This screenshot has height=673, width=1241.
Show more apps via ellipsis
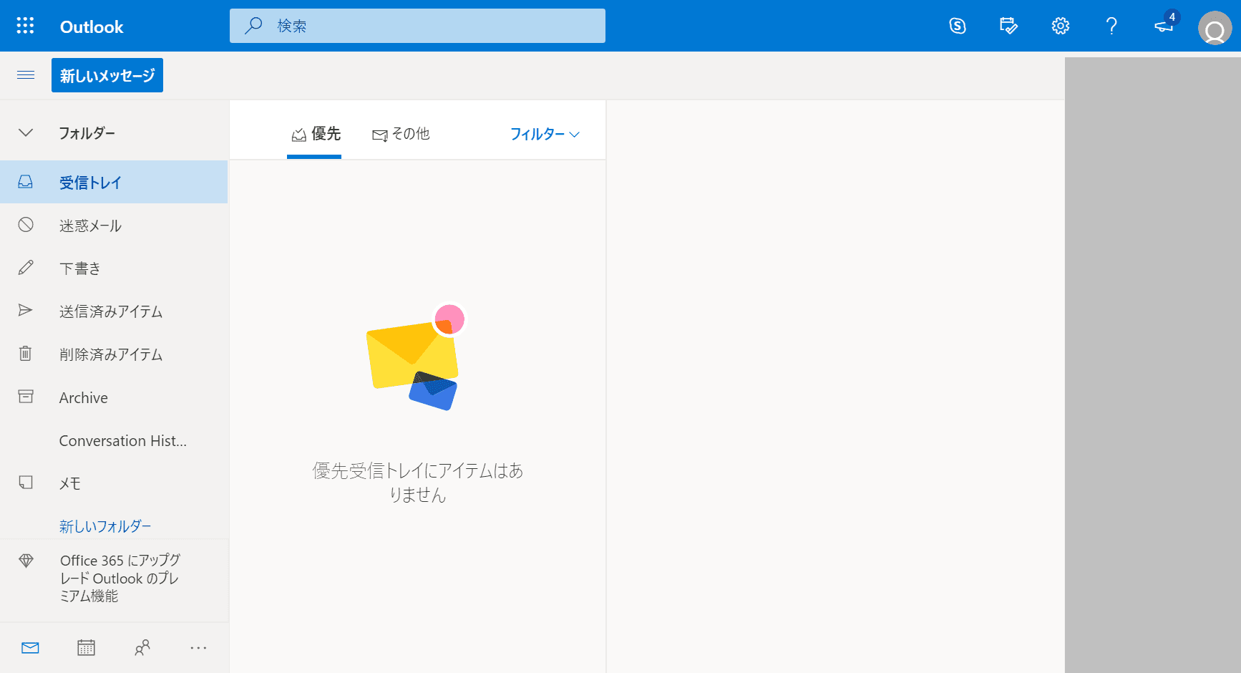[198, 648]
